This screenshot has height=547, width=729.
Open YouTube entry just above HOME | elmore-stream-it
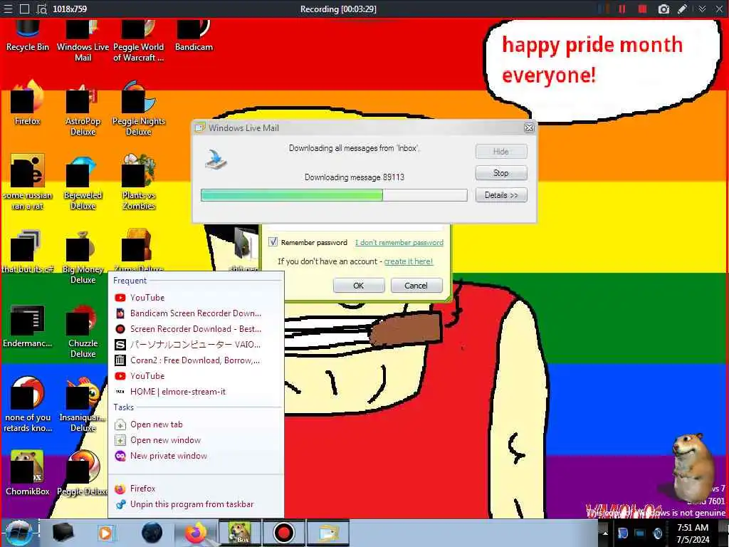pyautogui.click(x=196, y=376)
